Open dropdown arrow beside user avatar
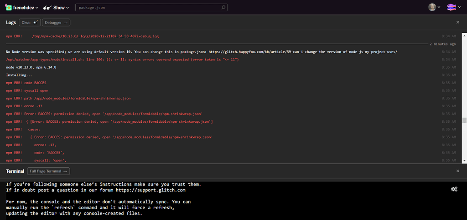This screenshot has height=220, width=467. tap(439, 8)
